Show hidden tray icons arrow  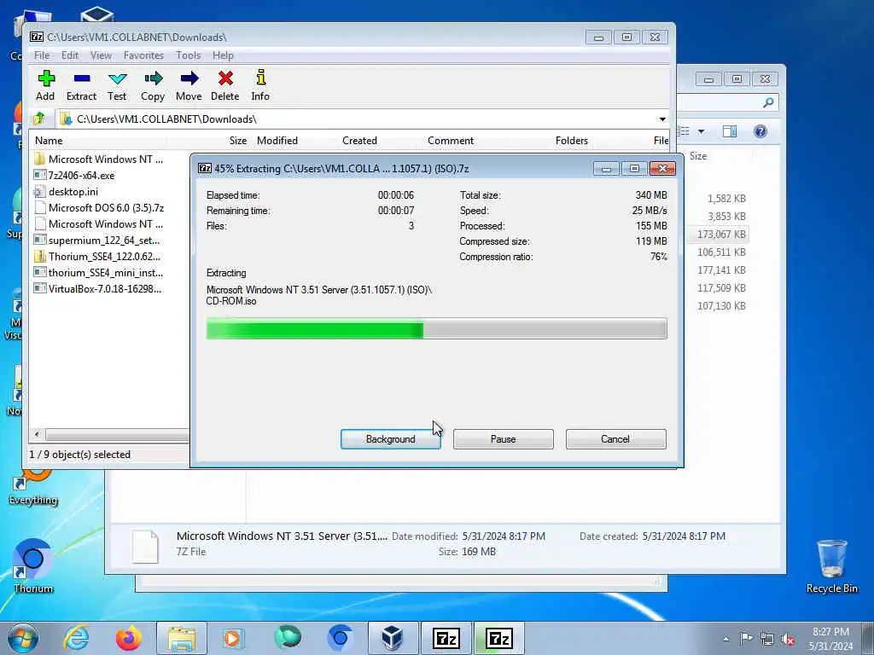click(x=725, y=640)
